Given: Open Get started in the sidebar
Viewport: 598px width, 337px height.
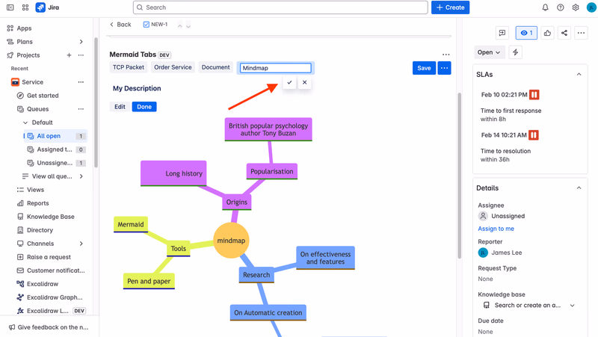Looking at the screenshot, I should [x=43, y=96].
